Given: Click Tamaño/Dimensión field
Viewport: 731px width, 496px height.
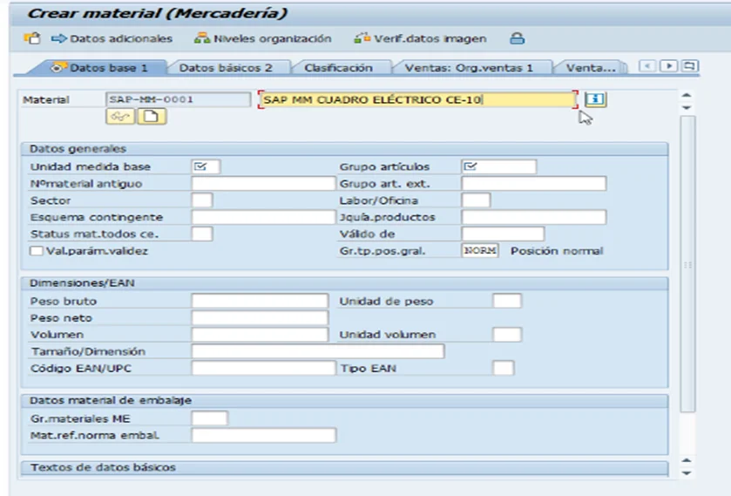Looking at the screenshot, I should click(x=318, y=351).
